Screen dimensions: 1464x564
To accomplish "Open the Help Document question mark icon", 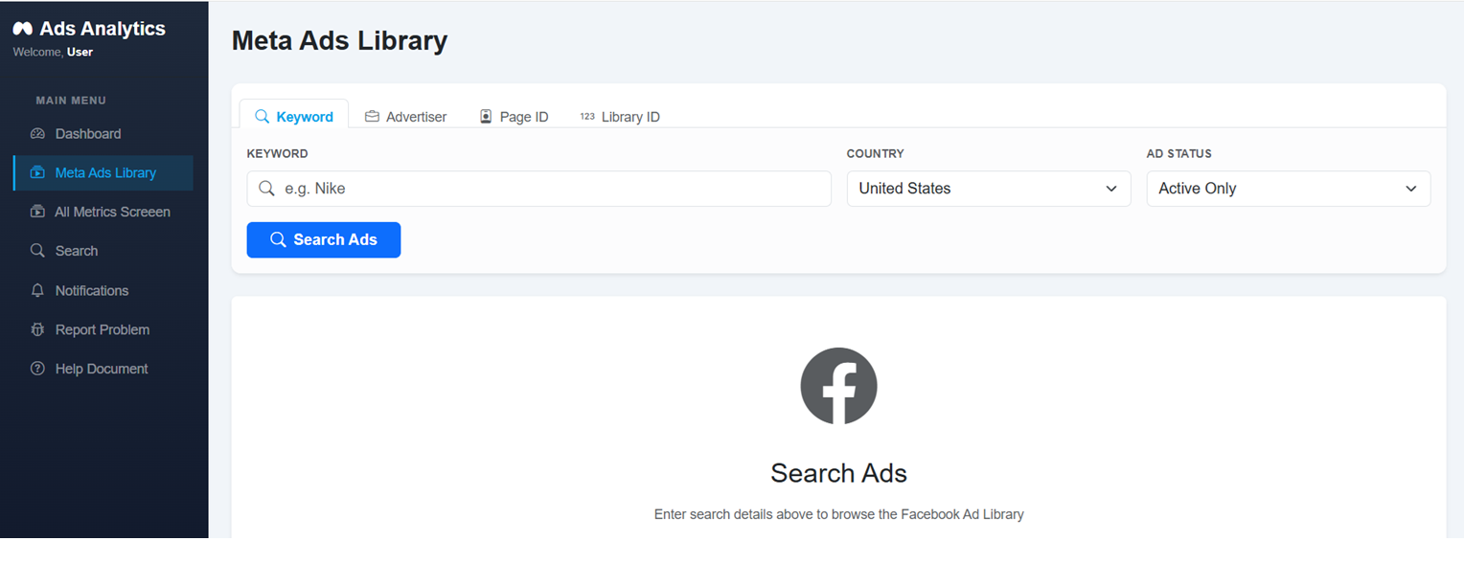I will click(35, 369).
